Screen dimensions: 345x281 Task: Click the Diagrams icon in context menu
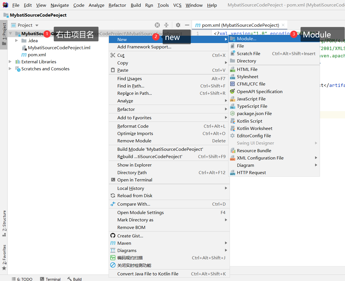113,250
